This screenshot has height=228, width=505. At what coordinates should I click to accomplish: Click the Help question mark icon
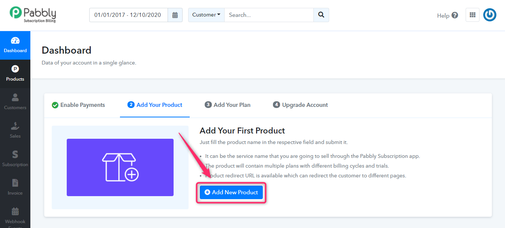[455, 15]
